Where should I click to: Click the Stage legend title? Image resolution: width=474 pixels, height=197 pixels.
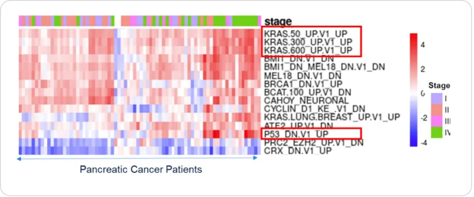tap(439, 85)
